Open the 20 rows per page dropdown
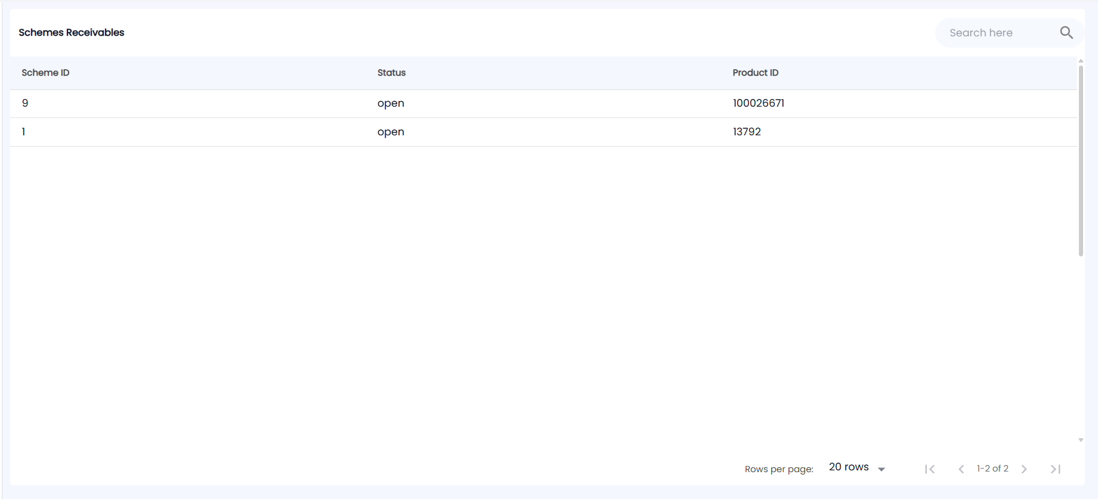Image resolution: width=1098 pixels, height=499 pixels. click(857, 467)
